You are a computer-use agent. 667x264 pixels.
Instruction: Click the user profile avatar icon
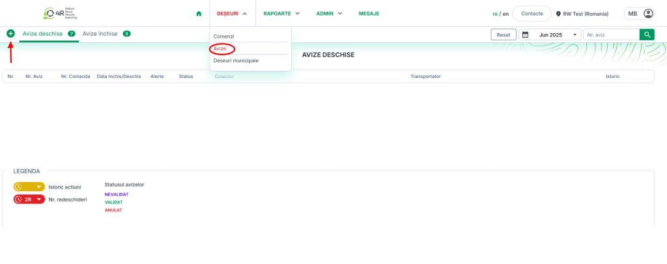pos(647,14)
